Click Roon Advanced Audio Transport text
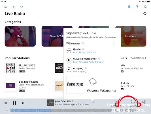Image resolution: width=151 pixels, height=114 pixels. [x=89, y=62]
